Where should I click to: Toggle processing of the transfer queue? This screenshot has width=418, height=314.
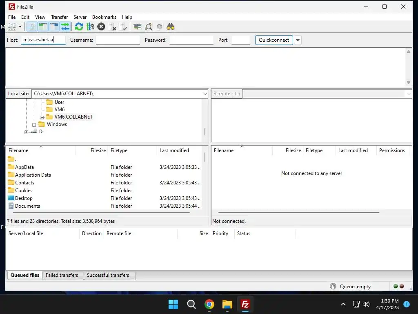(x=90, y=27)
